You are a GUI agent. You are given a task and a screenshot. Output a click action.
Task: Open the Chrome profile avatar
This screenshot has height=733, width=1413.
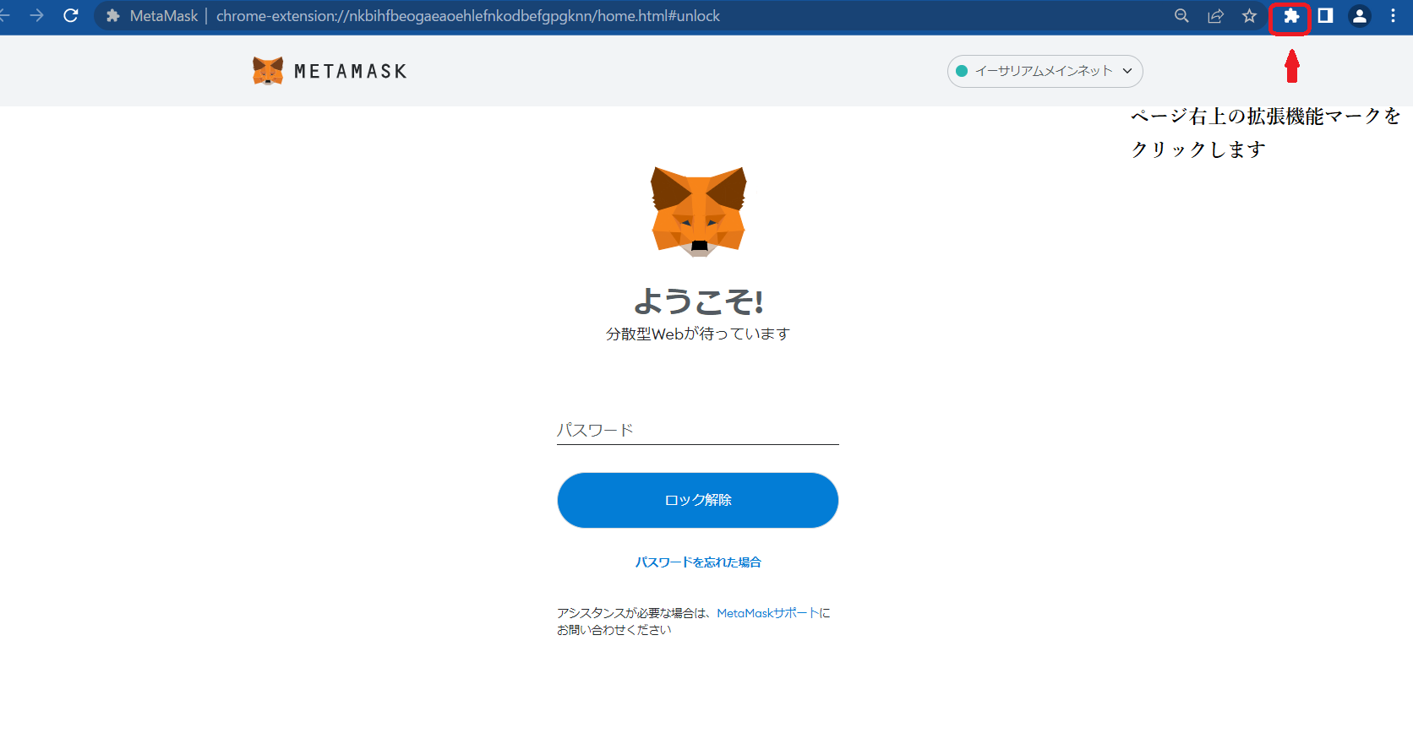pyautogui.click(x=1359, y=16)
